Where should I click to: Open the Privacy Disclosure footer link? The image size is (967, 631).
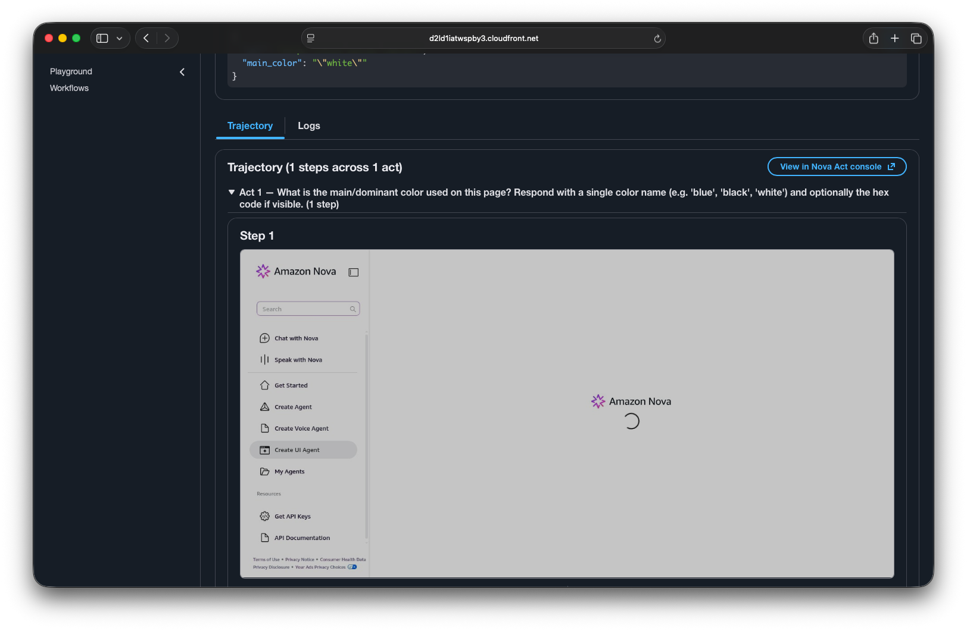coord(271,567)
